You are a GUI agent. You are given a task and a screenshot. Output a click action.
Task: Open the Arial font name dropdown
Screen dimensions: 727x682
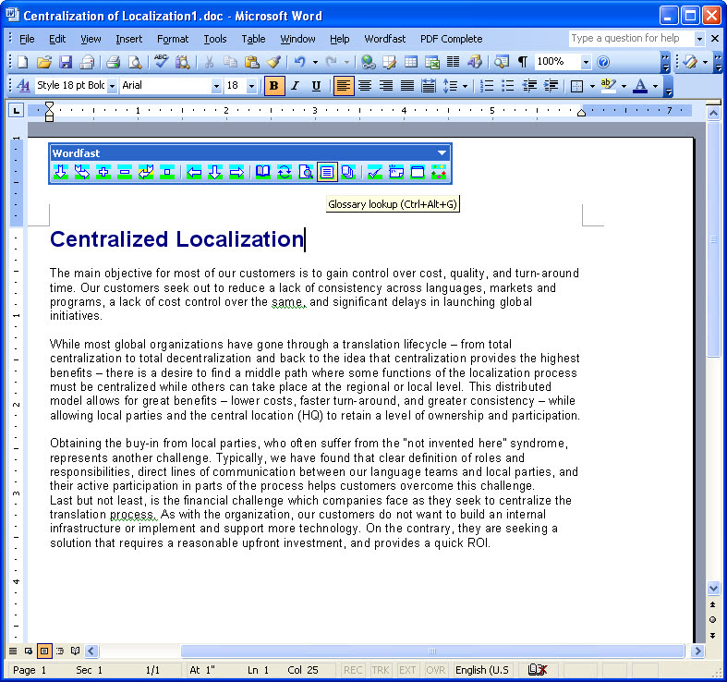(x=216, y=86)
